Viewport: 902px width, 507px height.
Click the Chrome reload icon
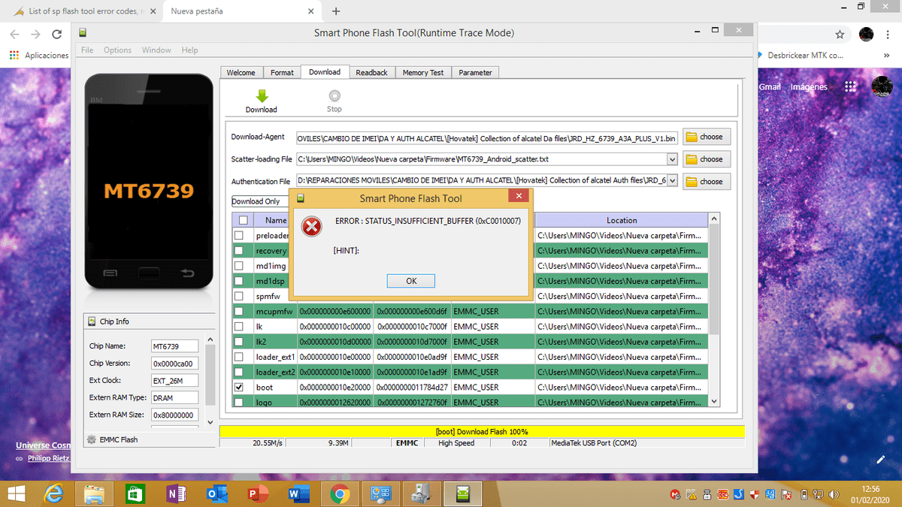[x=56, y=35]
